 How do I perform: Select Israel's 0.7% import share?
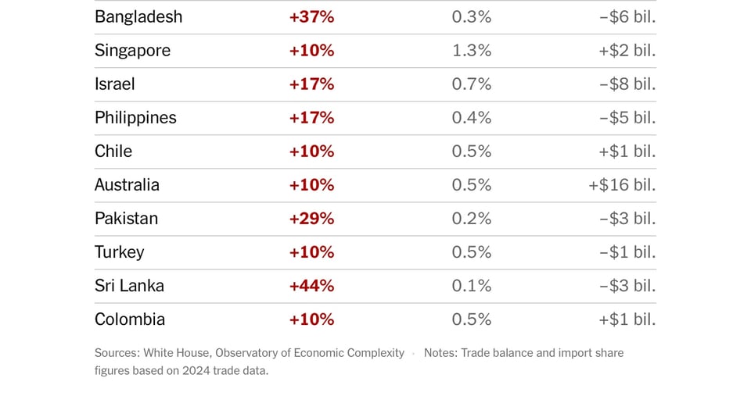472,84
